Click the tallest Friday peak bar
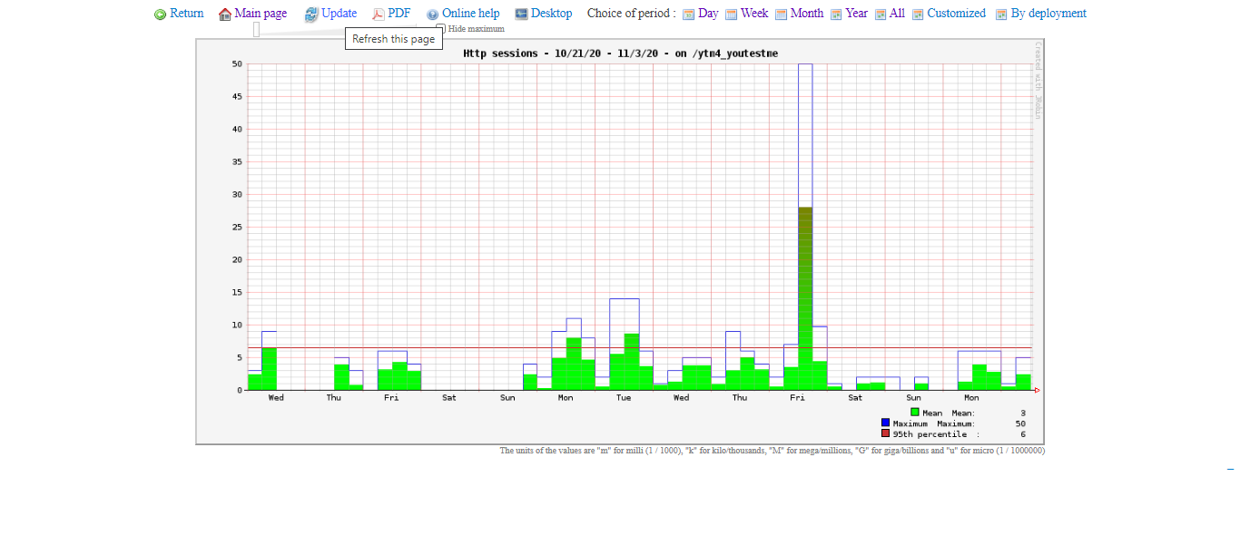The width and height of the screenshot is (1240, 535). tap(805, 227)
